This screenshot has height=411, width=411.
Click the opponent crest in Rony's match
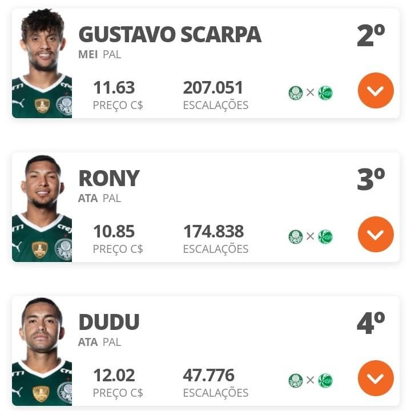[x=325, y=237]
